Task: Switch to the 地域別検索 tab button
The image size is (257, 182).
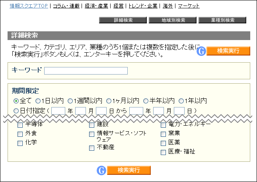Action: click(173, 20)
